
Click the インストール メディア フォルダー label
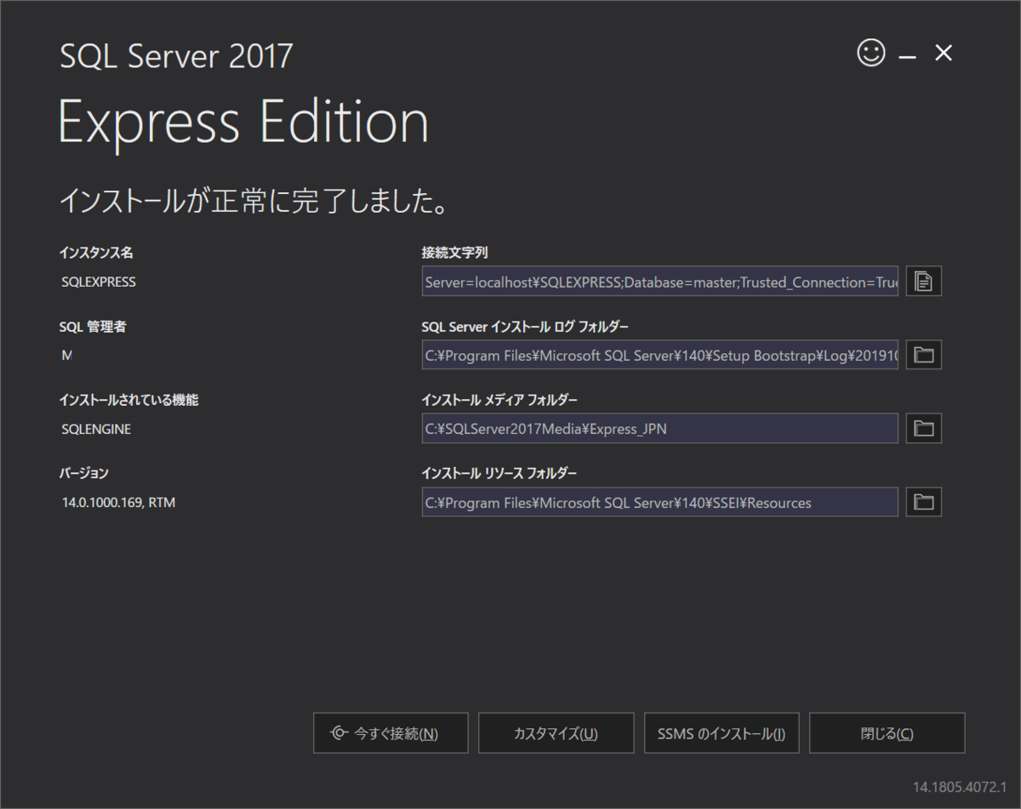[x=499, y=399]
